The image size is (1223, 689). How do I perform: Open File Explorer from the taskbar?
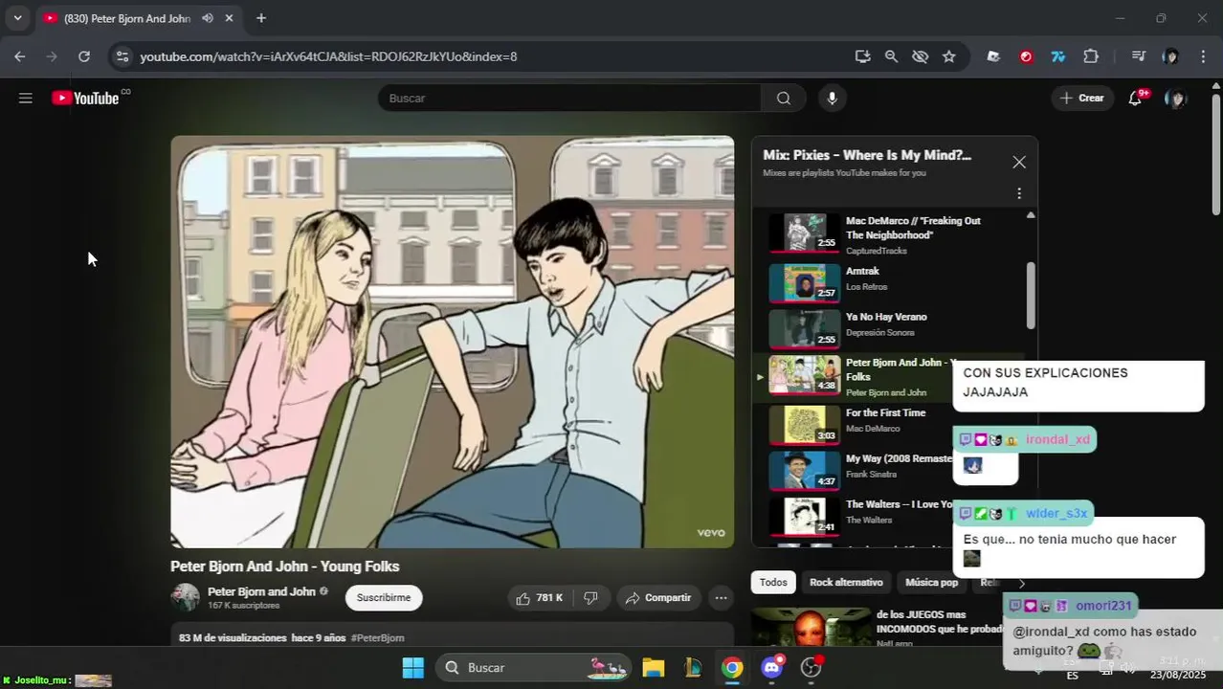654,667
